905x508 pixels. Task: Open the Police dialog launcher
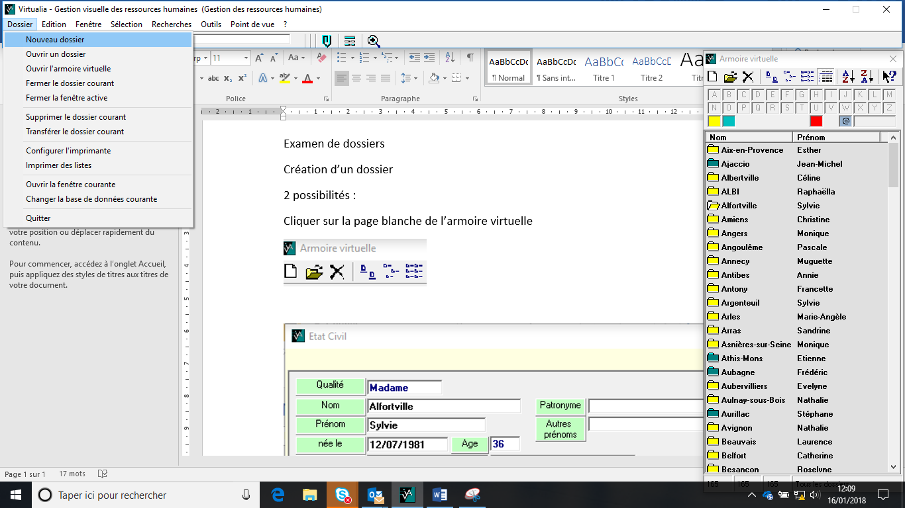[326, 99]
